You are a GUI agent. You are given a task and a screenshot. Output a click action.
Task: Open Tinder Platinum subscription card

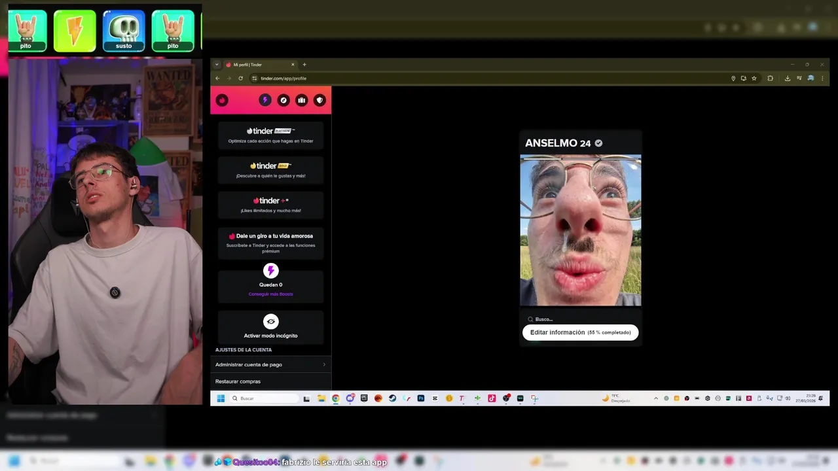[x=270, y=135]
